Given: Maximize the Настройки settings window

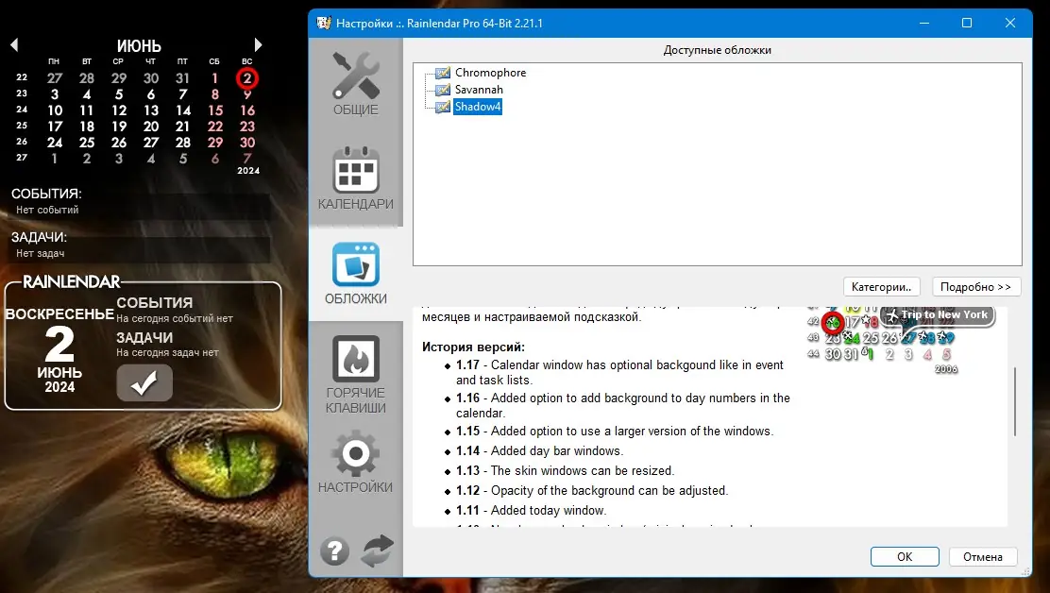Looking at the screenshot, I should pyautogui.click(x=967, y=23).
